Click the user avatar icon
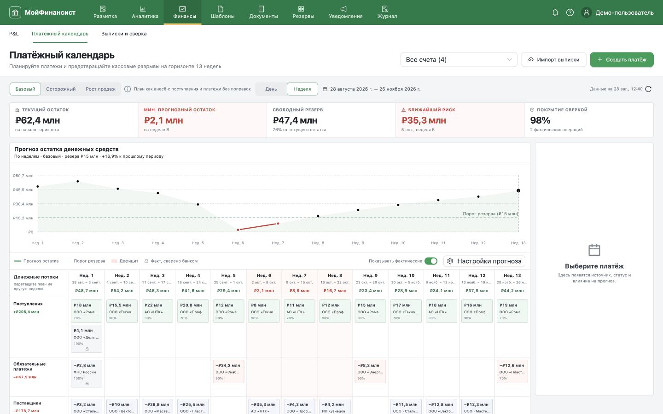663x414 pixels. [x=587, y=12]
